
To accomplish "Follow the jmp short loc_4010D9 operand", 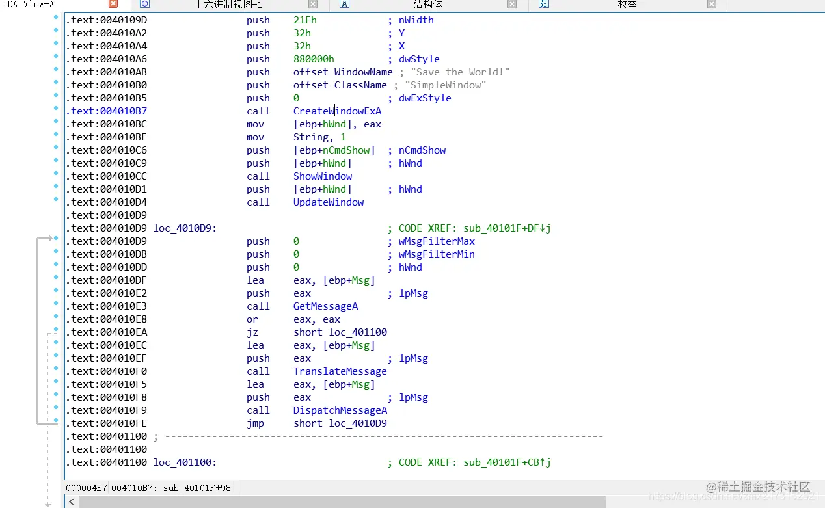I will (x=340, y=423).
